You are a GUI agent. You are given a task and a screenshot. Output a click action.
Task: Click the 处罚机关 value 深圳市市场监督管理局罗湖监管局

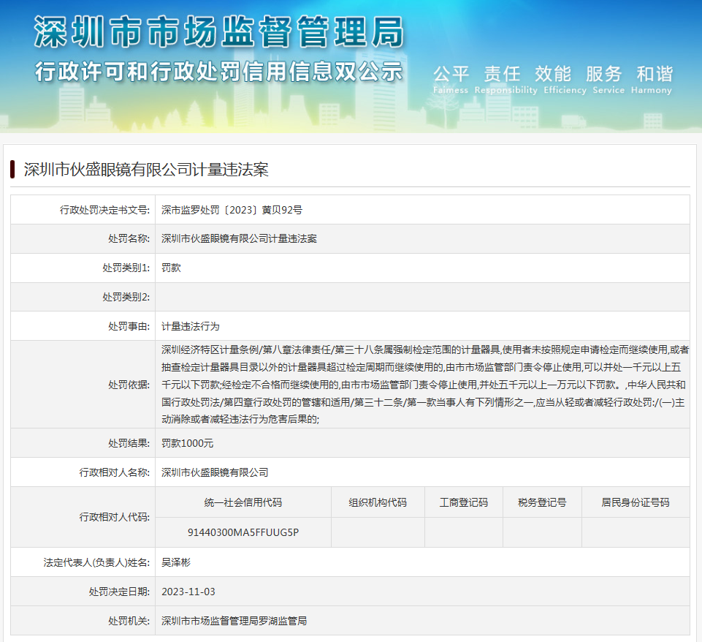click(234, 621)
